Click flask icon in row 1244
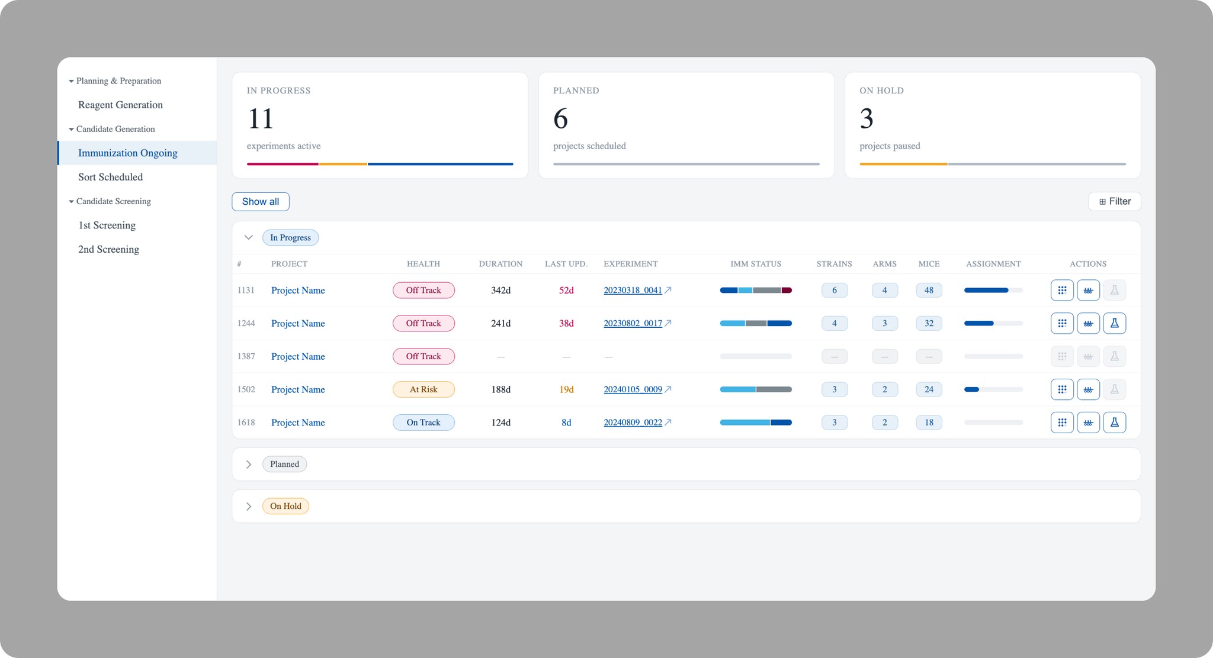The width and height of the screenshot is (1213, 658). (1114, 323)
